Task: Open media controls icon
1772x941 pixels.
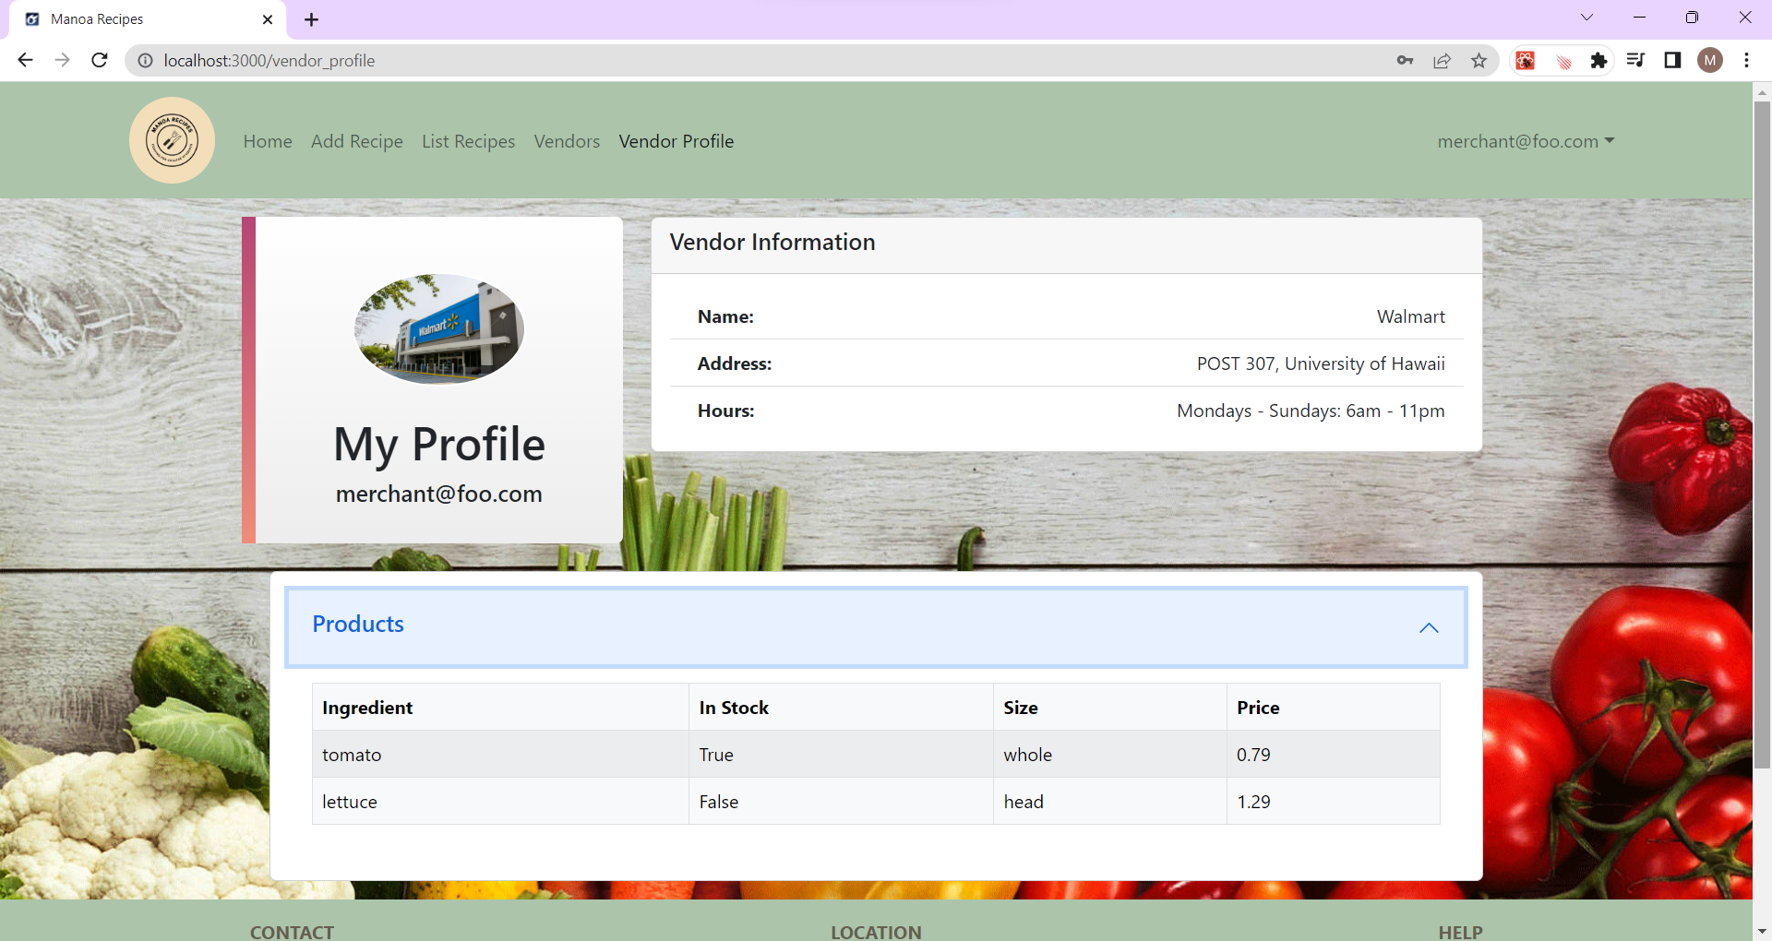Action: pos(1635,60)
